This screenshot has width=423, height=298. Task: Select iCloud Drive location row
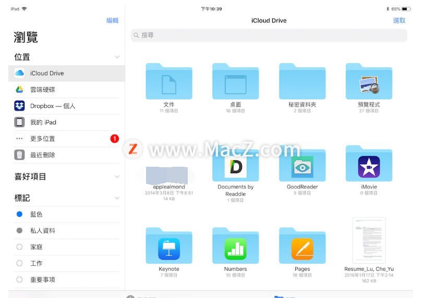67,73
